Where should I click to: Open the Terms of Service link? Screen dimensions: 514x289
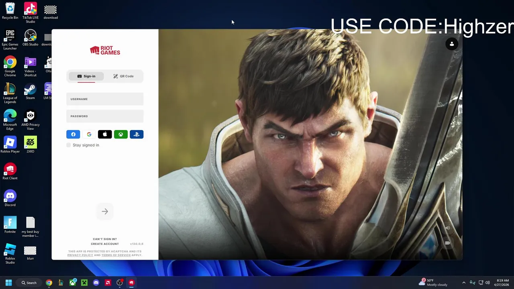[116, 255]
